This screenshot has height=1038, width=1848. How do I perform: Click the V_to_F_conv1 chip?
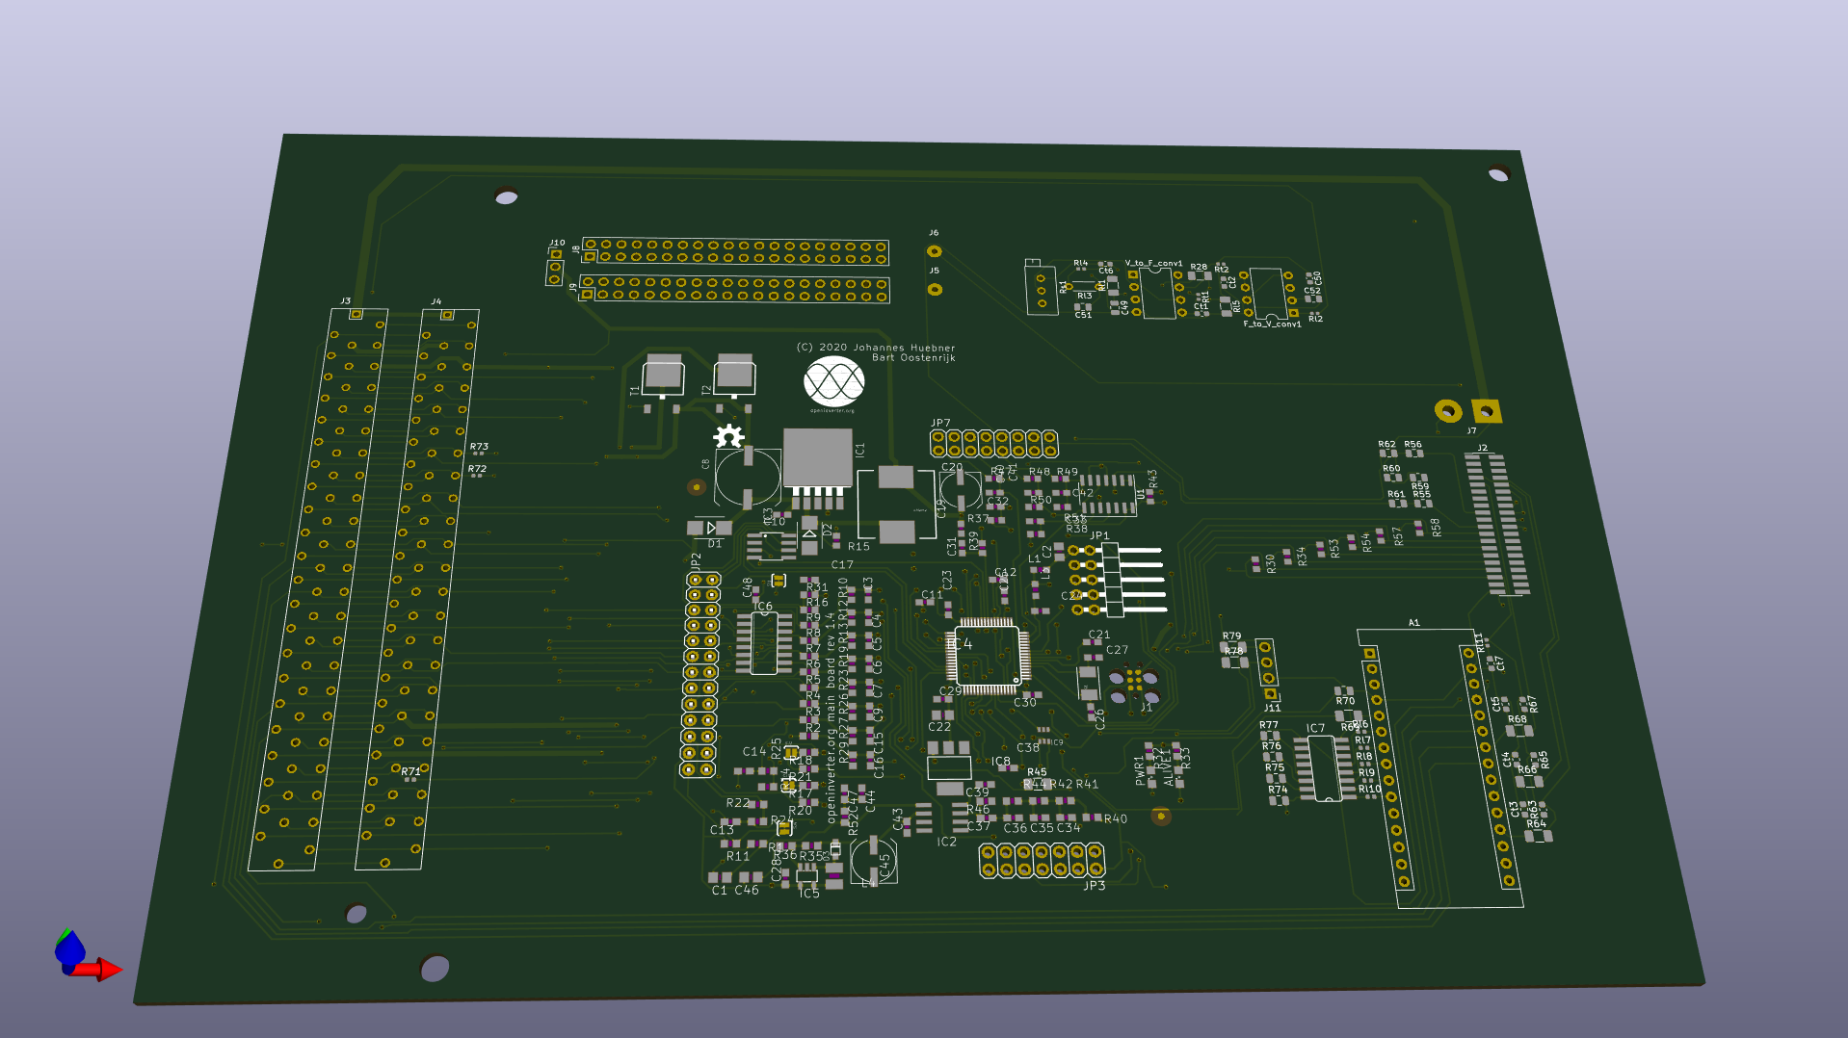(x=1156, y=293)
